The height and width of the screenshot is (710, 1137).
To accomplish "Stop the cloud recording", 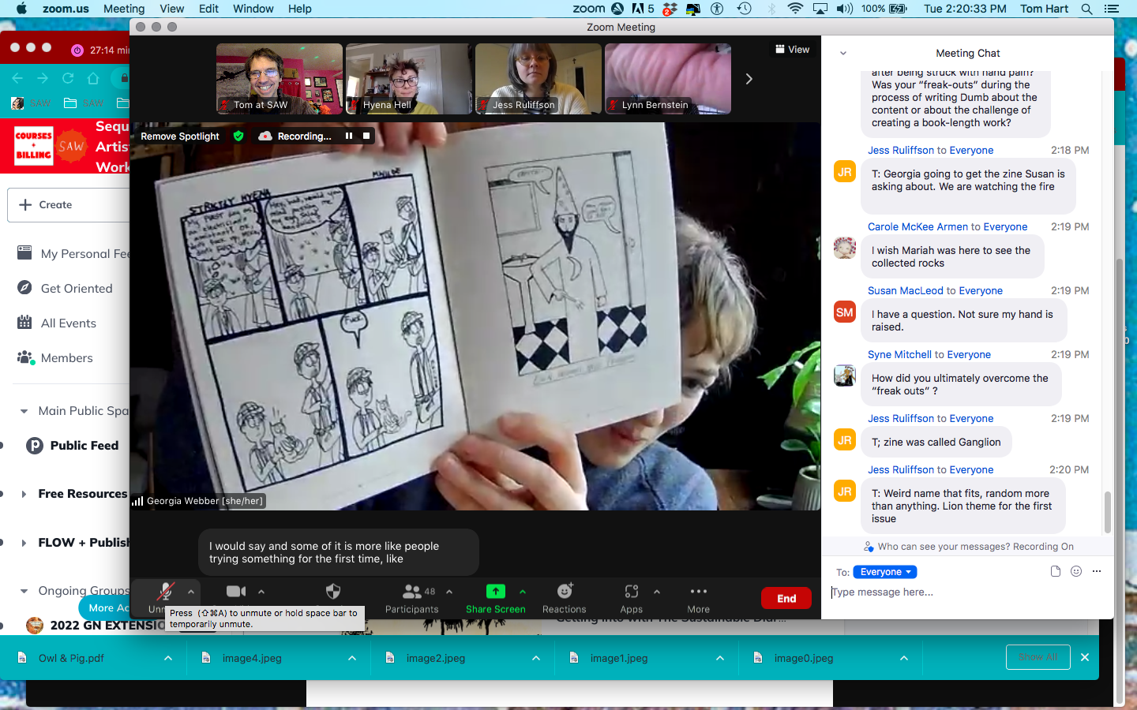I will [x=366, y=136].
